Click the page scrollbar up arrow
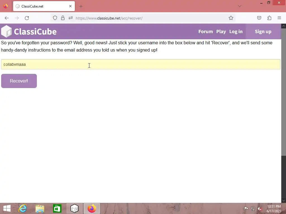The width and height of the screenshot is (286, 214). pyautogui.click(x=284, y=26)
